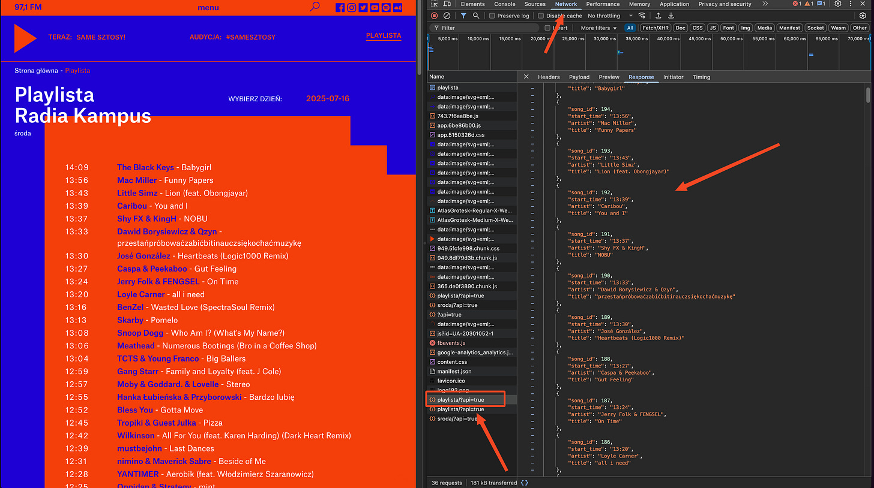874x488 pixels.
Task: Open the Mac Miller artist link
Action: point(137,180)
